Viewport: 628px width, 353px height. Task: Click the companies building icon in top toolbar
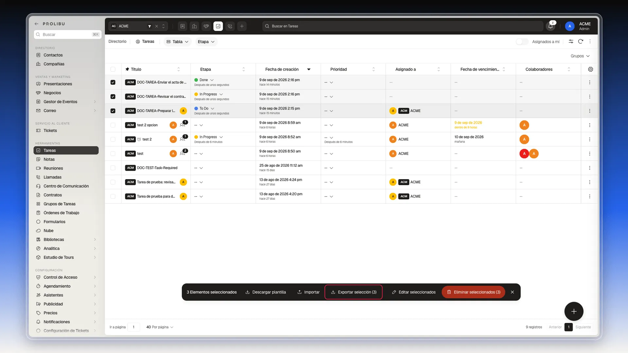(194, 26)
